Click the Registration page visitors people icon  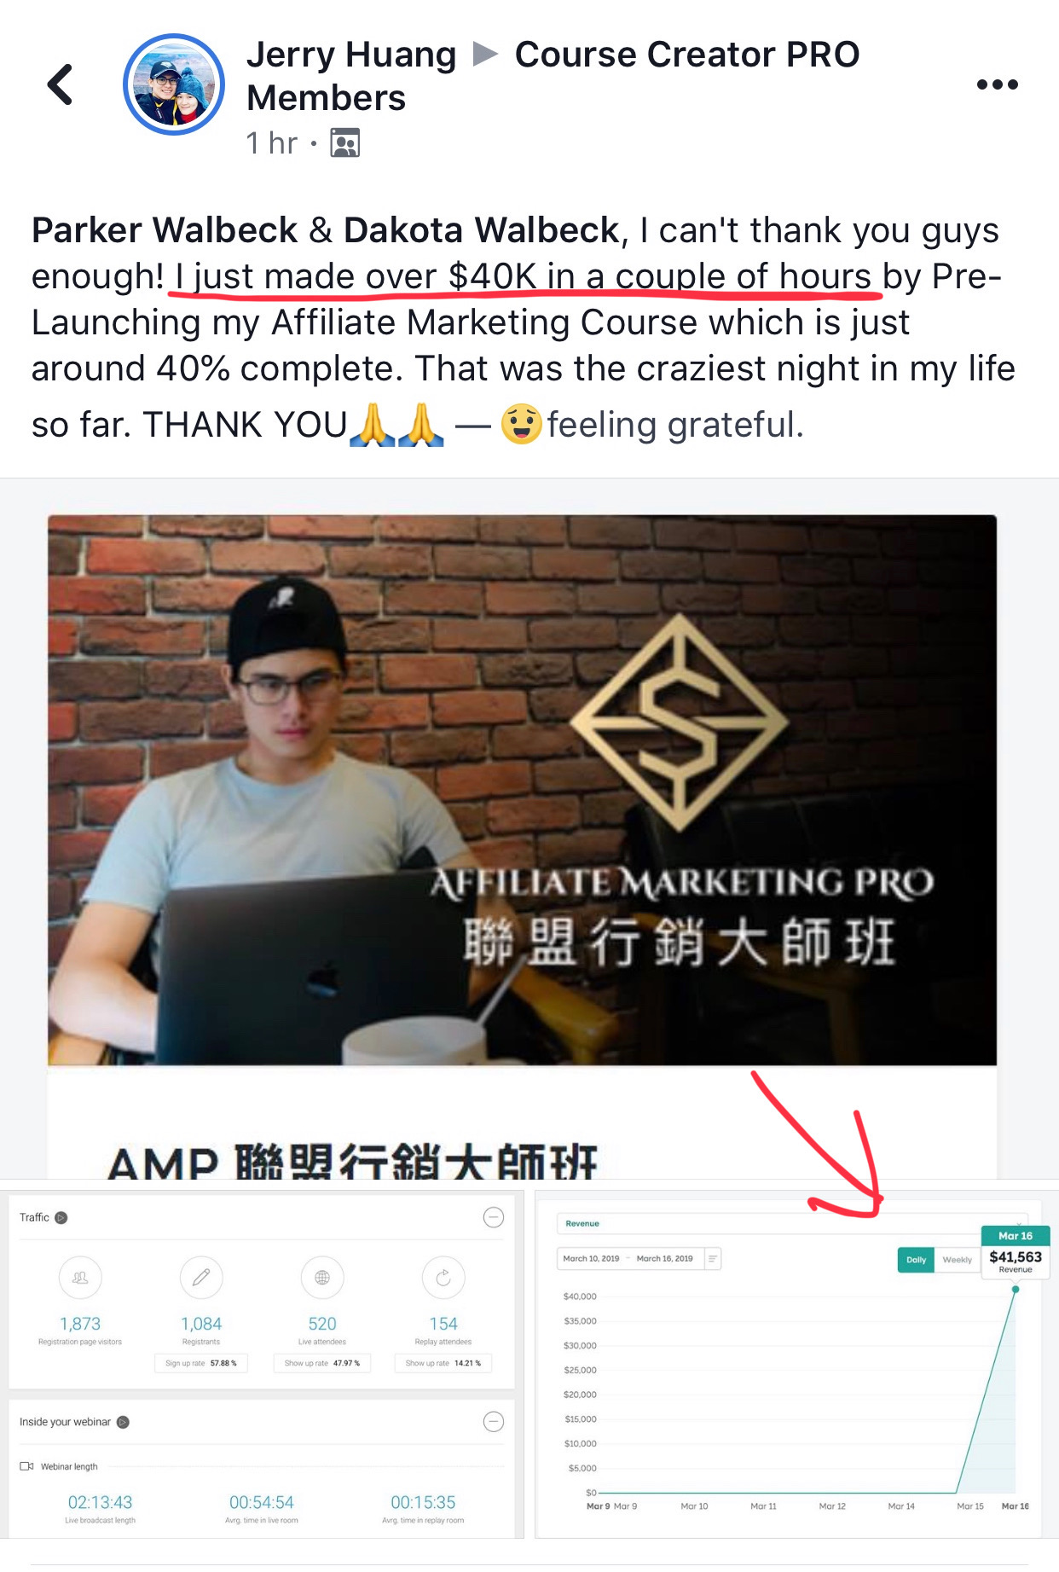point(80,1277)
